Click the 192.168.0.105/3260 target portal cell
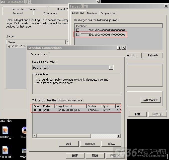The width and height of the screenshot is (169, 160). point(69,110)
